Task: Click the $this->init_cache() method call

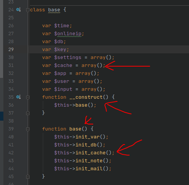Action: pyautogui.click(x=84, y=153)
